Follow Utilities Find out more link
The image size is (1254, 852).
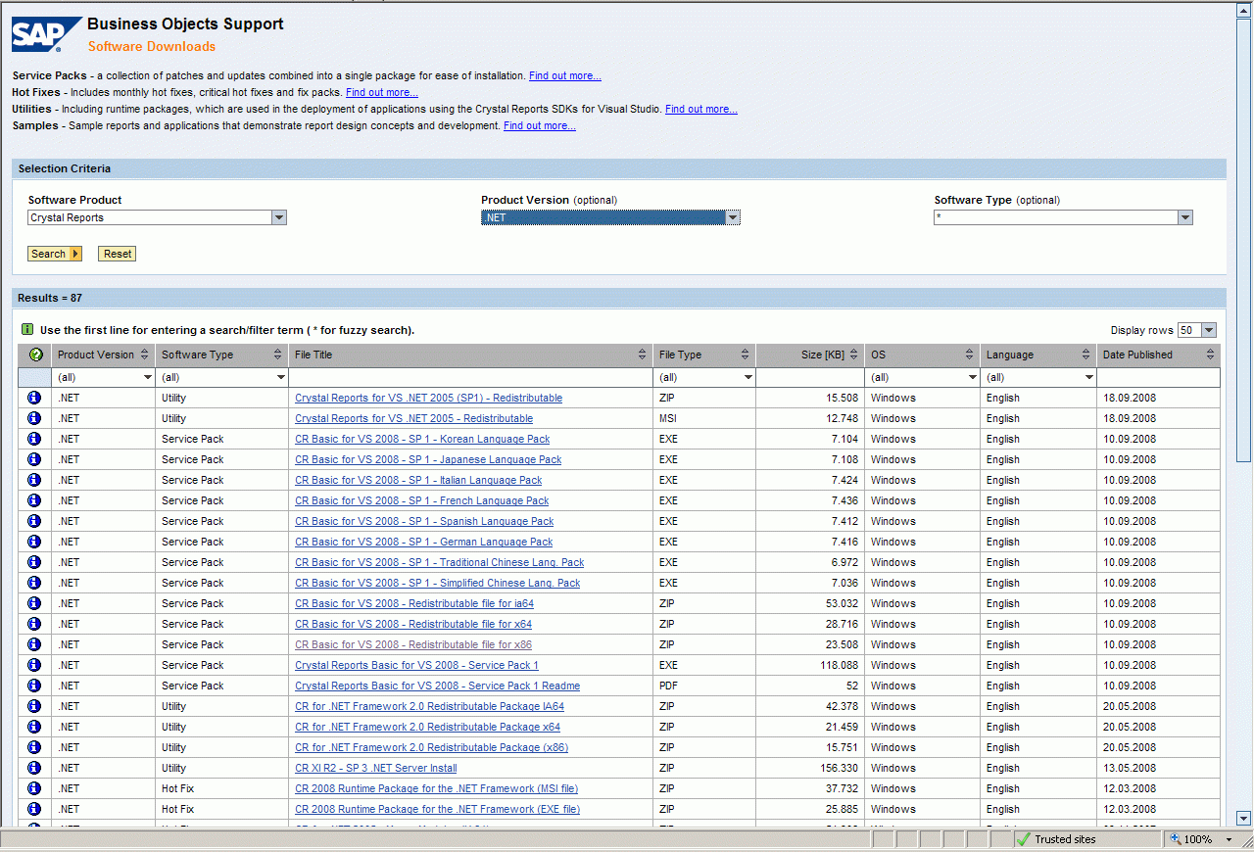coord(701,109)
